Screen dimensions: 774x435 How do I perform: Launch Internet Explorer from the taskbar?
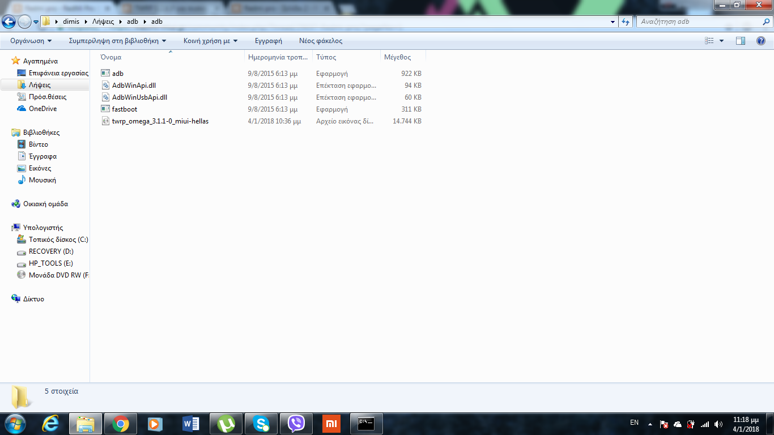[x=50, y=424]
